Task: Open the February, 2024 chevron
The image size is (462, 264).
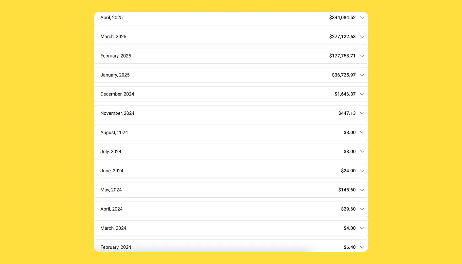Action: 362,247
